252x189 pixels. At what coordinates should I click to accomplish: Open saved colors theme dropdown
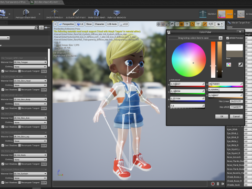click(x=220, y=38)
